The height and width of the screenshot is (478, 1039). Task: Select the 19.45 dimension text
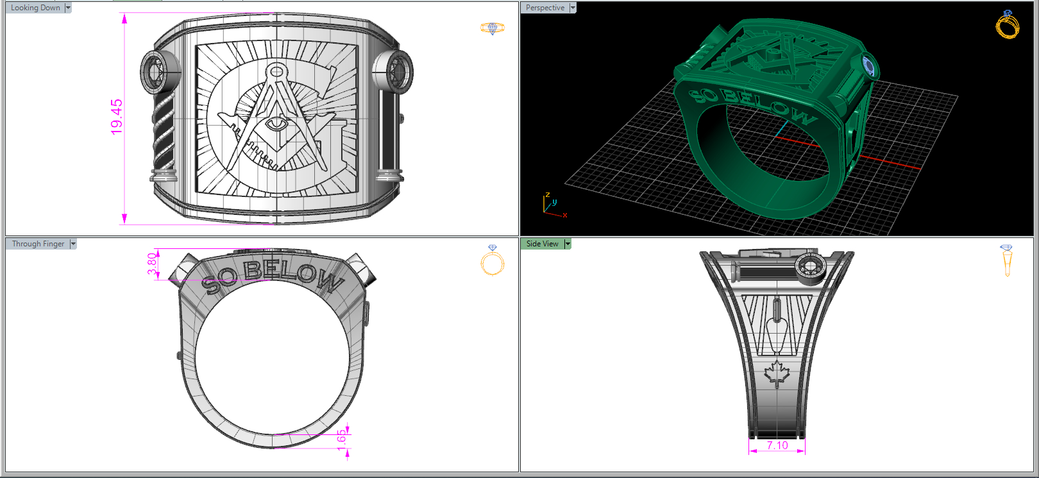point(116,117)
